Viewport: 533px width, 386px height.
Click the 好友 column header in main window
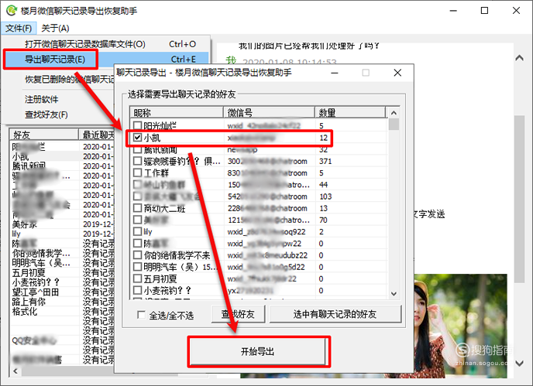[x=44, y=135]
